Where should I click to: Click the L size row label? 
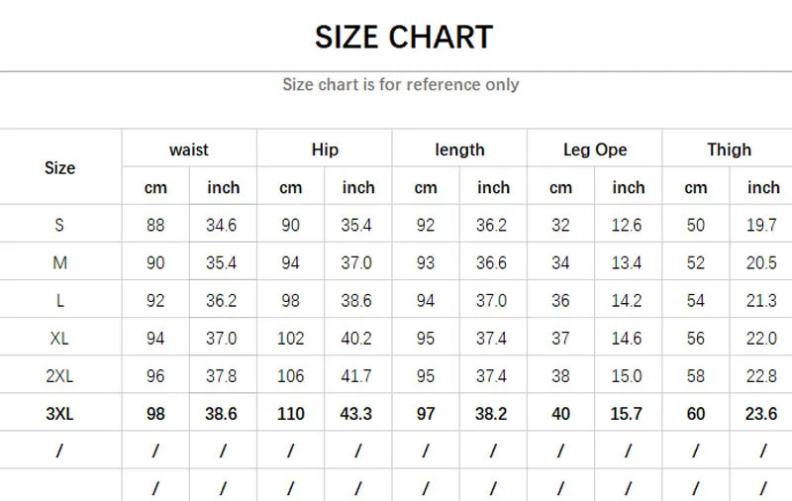(x=59, y=300)
